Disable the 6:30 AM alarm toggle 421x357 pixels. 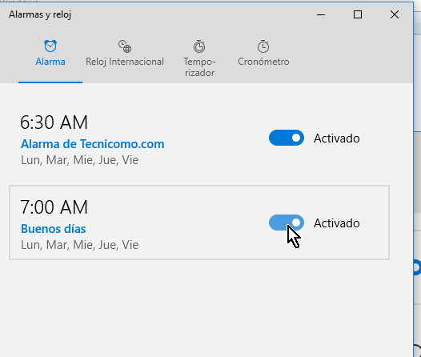[287, 138]
